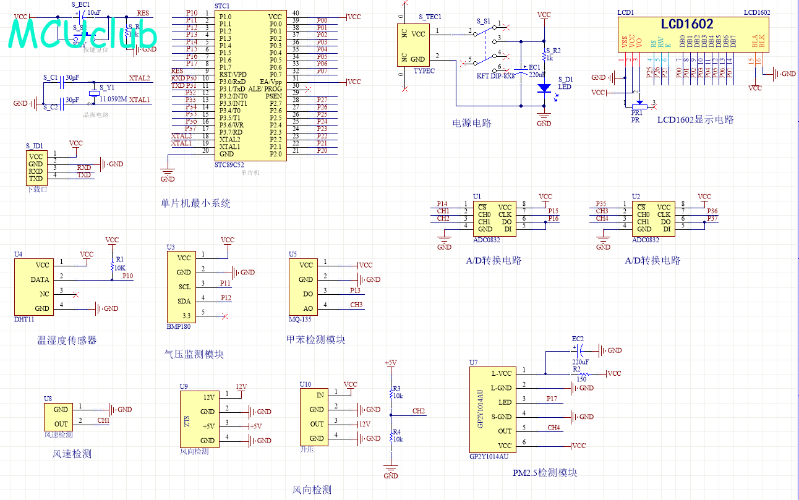Click the U2 ADC0832 converter chip
Image resolution: width=799 pixels, height=500 pixels.
(653, 218)
